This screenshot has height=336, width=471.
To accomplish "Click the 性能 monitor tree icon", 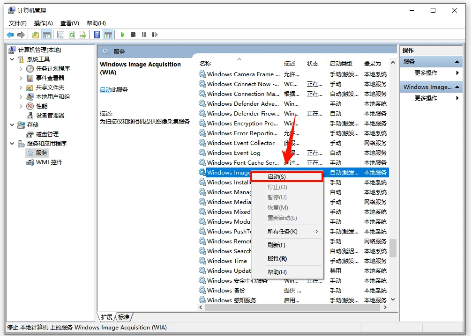I will [30, 106].
